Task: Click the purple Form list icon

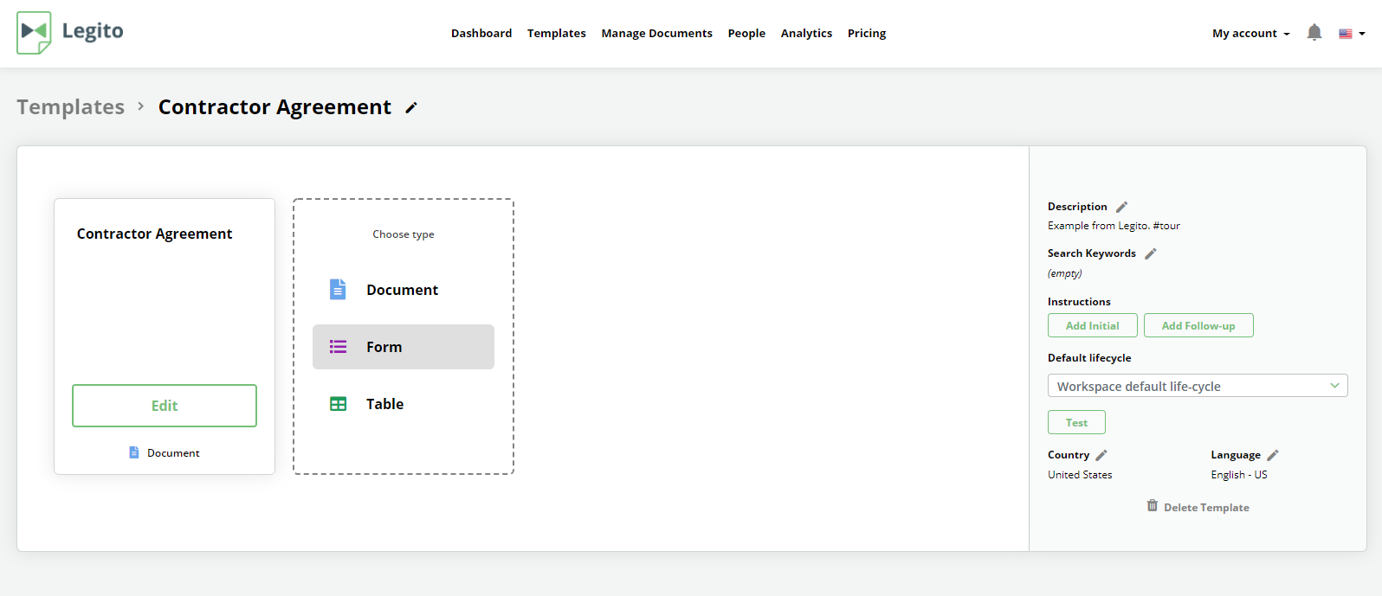Action: [x=338, y=347]
